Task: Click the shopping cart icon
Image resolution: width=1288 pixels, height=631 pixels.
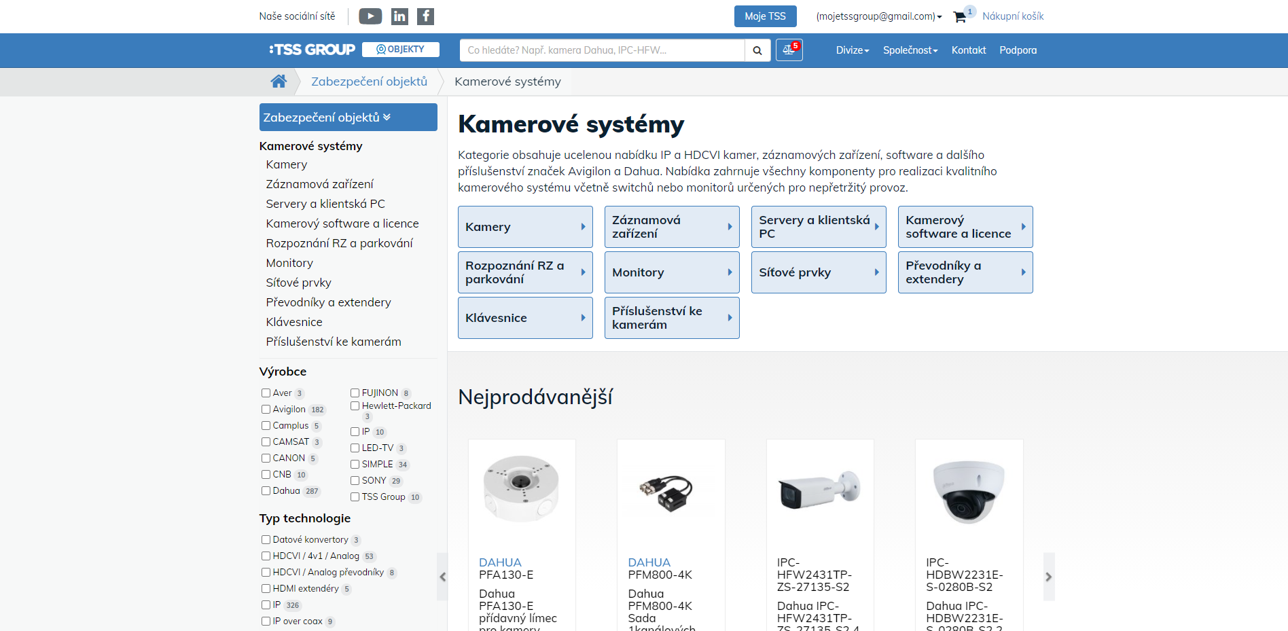Action: 960,17
